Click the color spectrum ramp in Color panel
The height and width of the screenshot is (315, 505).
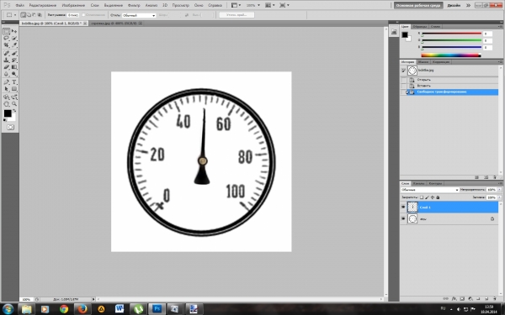click(451, 55)
